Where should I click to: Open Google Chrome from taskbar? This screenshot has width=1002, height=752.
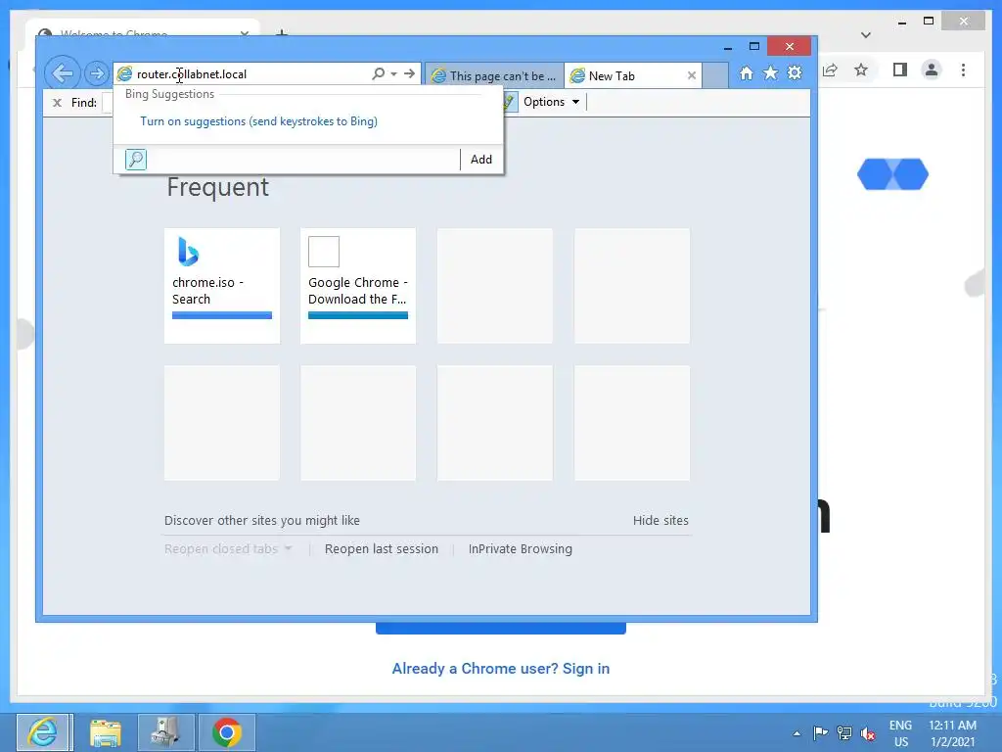point(227,732)
